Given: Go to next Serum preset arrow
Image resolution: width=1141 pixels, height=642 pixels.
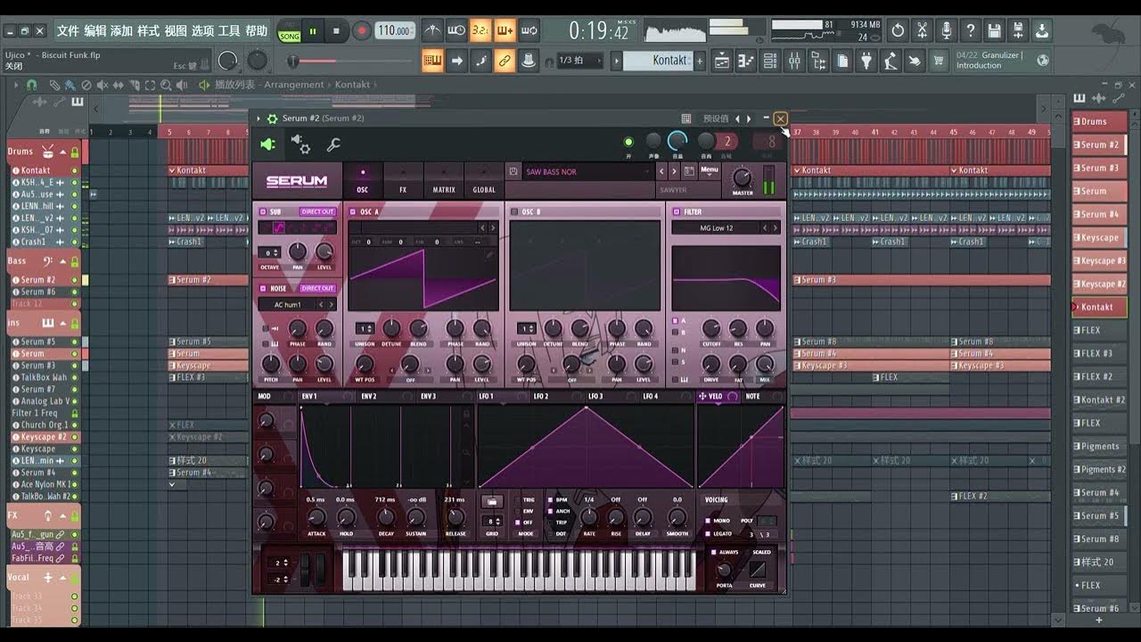Looking at the screenshot, I should point(674,171).
